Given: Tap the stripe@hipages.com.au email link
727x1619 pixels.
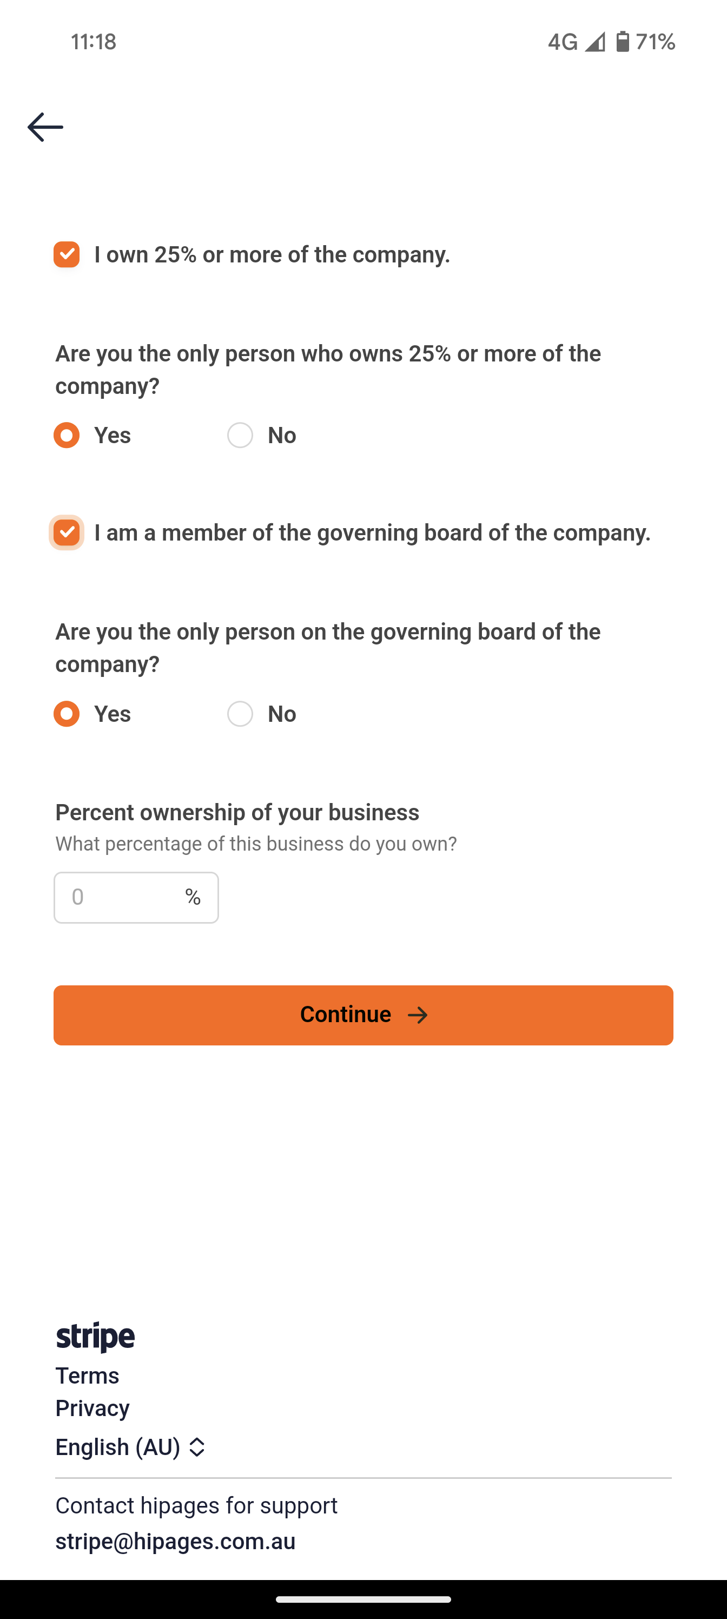Looking at the screenshot, I should (175, 1541).
